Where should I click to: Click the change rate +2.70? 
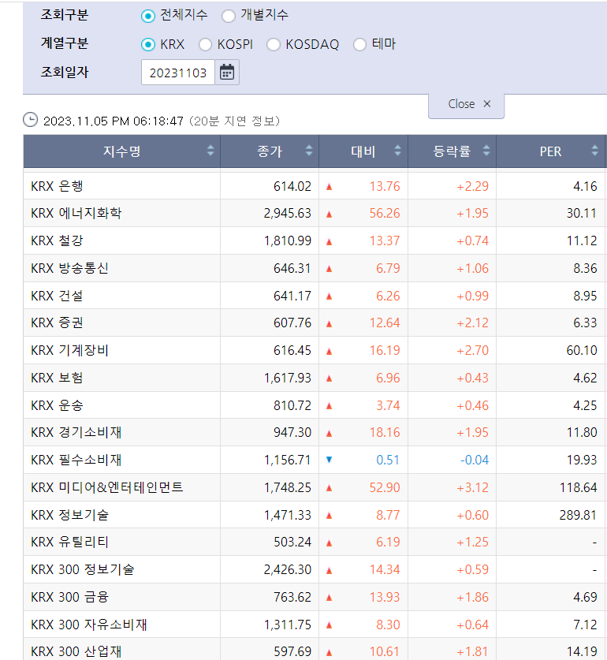pyautogui.click(x=473, y=350)
